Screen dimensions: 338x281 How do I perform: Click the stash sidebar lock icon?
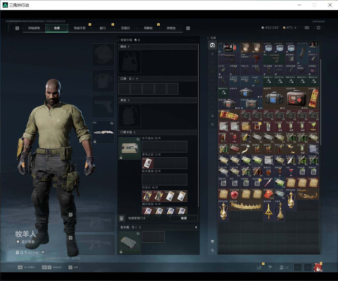212,116
